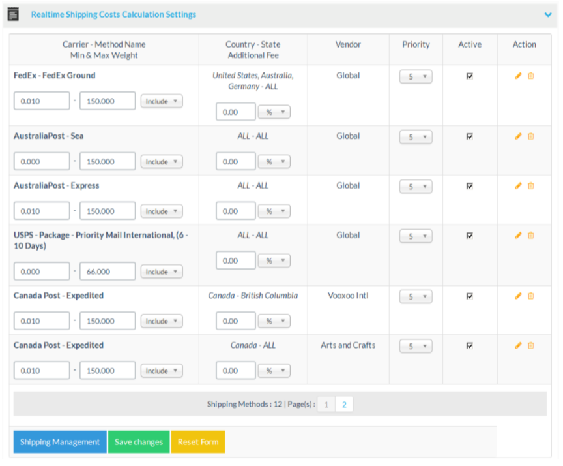
Task: Uncheck Active for FedEx Ground
Action: point(469,76)
